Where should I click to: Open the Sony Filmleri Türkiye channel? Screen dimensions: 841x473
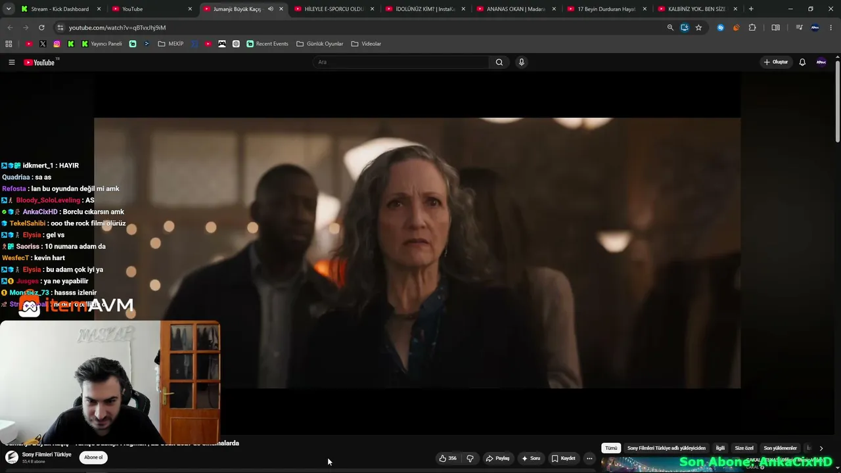click(x=47, y=455)
